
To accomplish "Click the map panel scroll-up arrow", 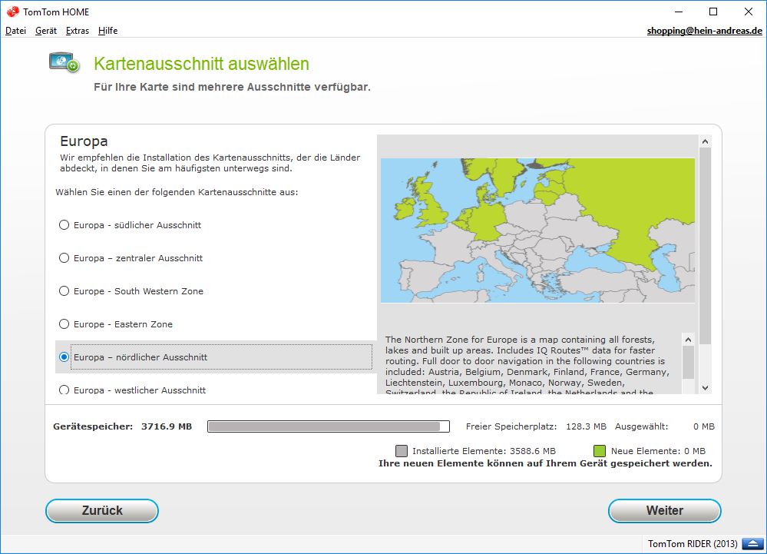I will (x=705, y=141).
